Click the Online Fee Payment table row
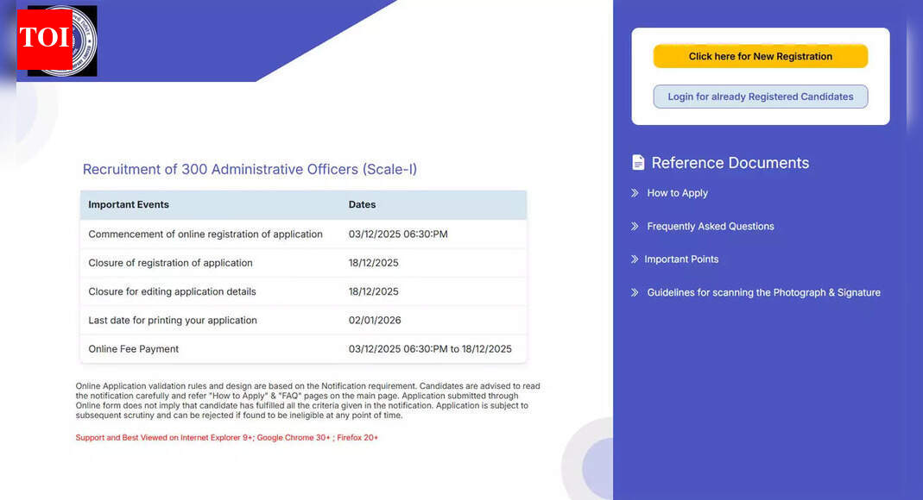This screenshot has height=500, width=923. (302, 348)
